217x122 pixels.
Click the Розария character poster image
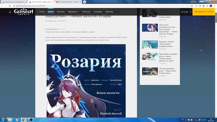click(86, 81)
